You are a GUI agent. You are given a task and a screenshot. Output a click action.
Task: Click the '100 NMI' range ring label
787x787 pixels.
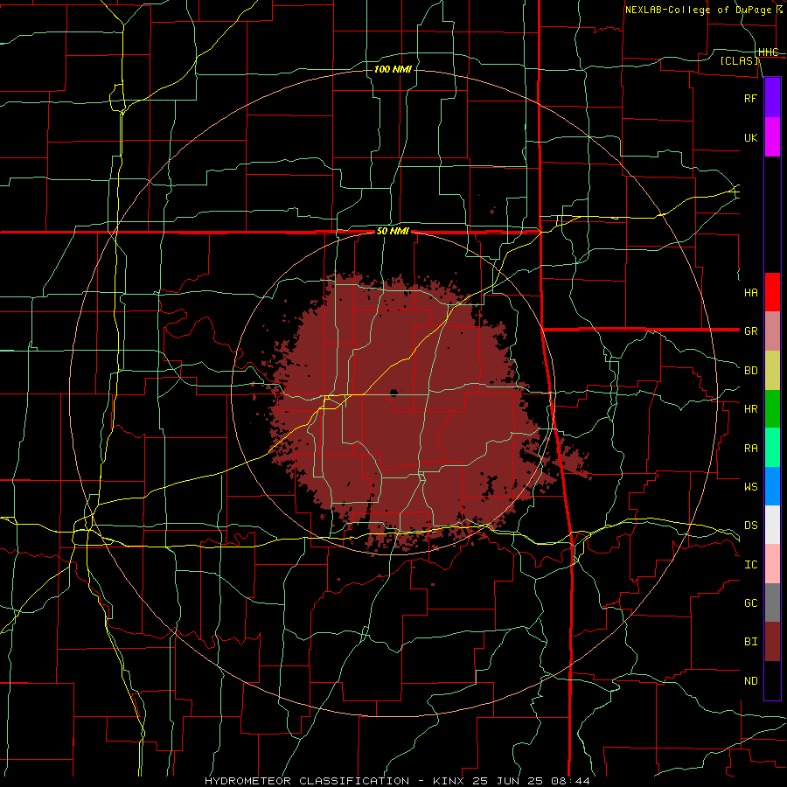click(393, 69)
